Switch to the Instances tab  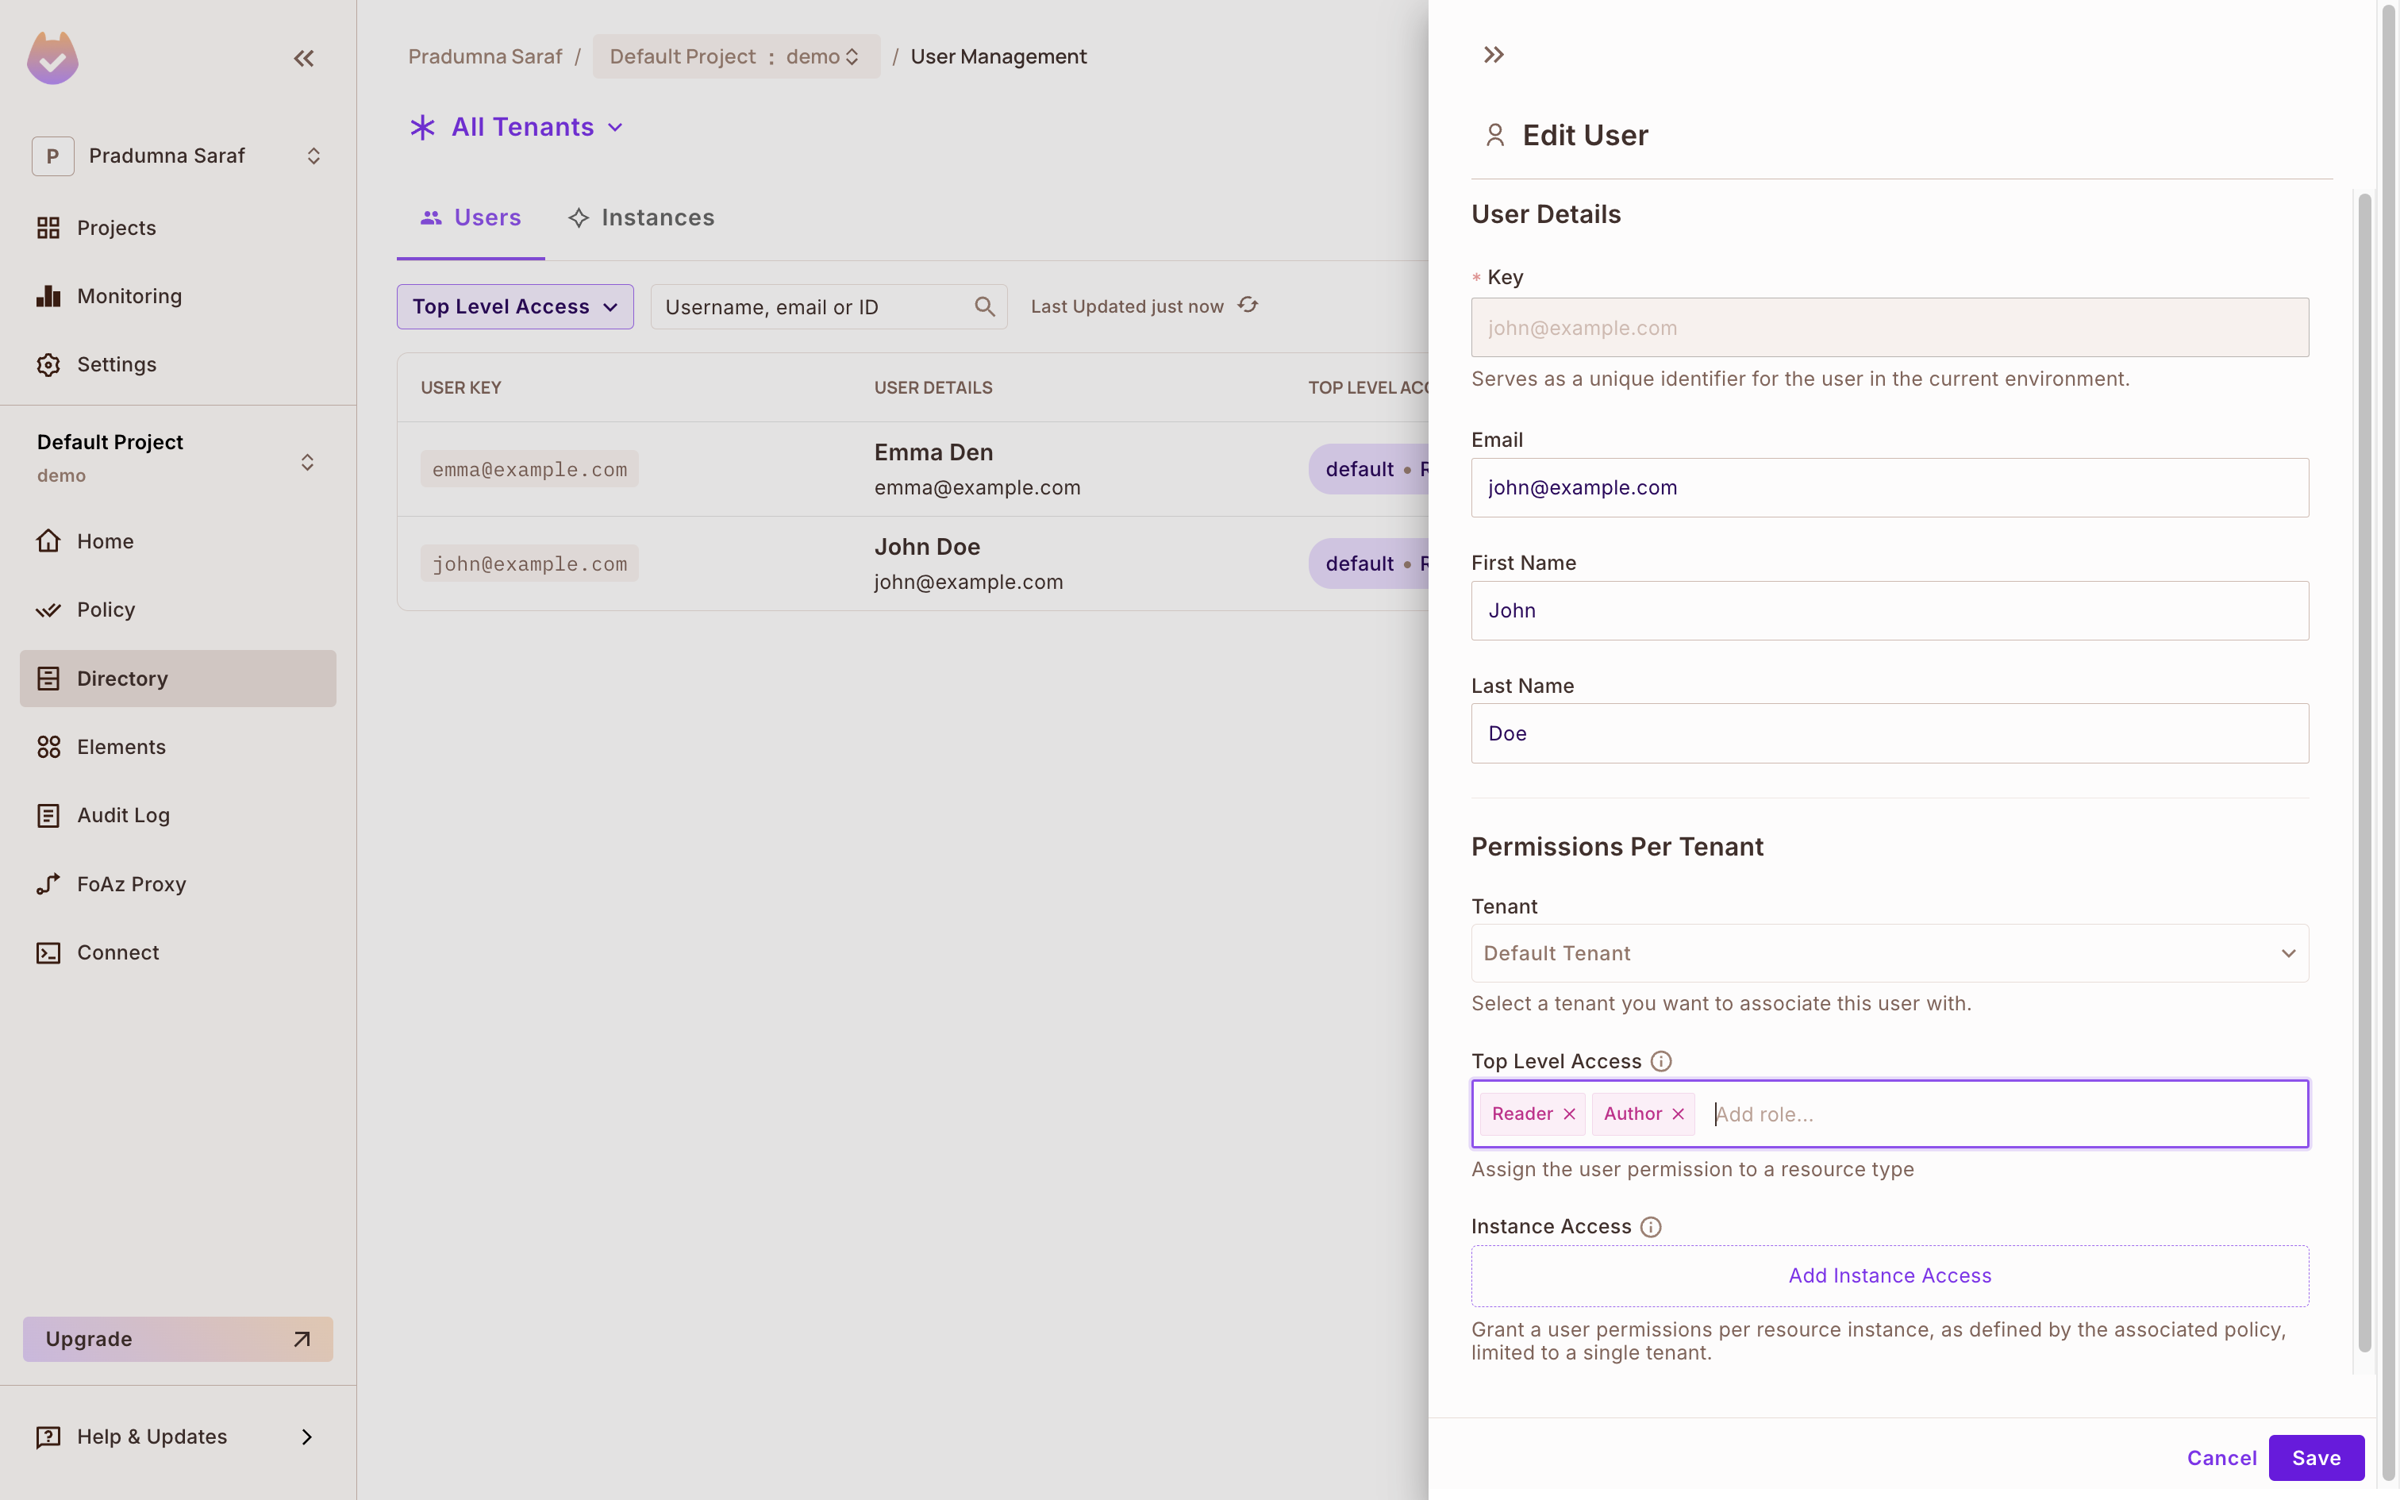pos(640,217)
